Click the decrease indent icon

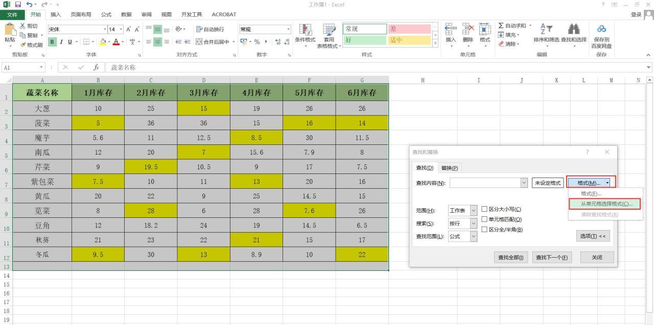pos(179,41)
